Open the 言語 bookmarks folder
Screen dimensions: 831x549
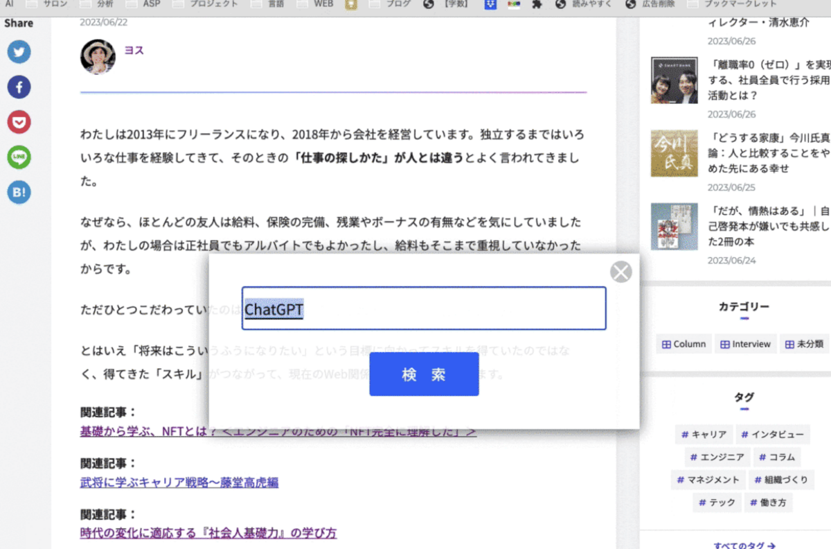(x=268, y=4)
